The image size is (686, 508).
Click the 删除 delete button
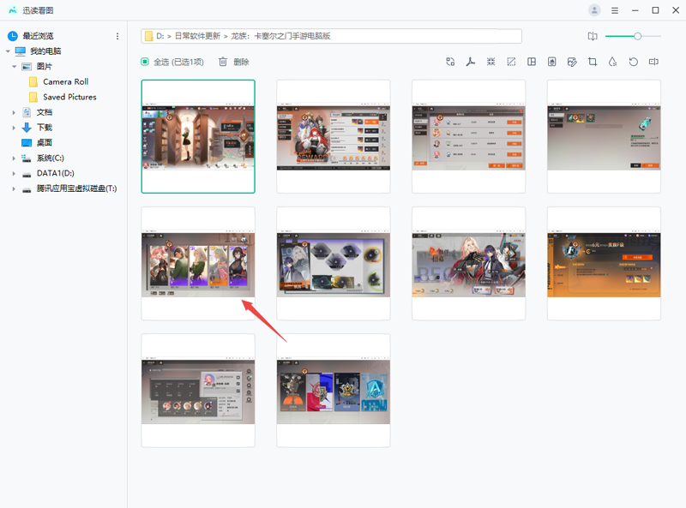coord(233,62)
